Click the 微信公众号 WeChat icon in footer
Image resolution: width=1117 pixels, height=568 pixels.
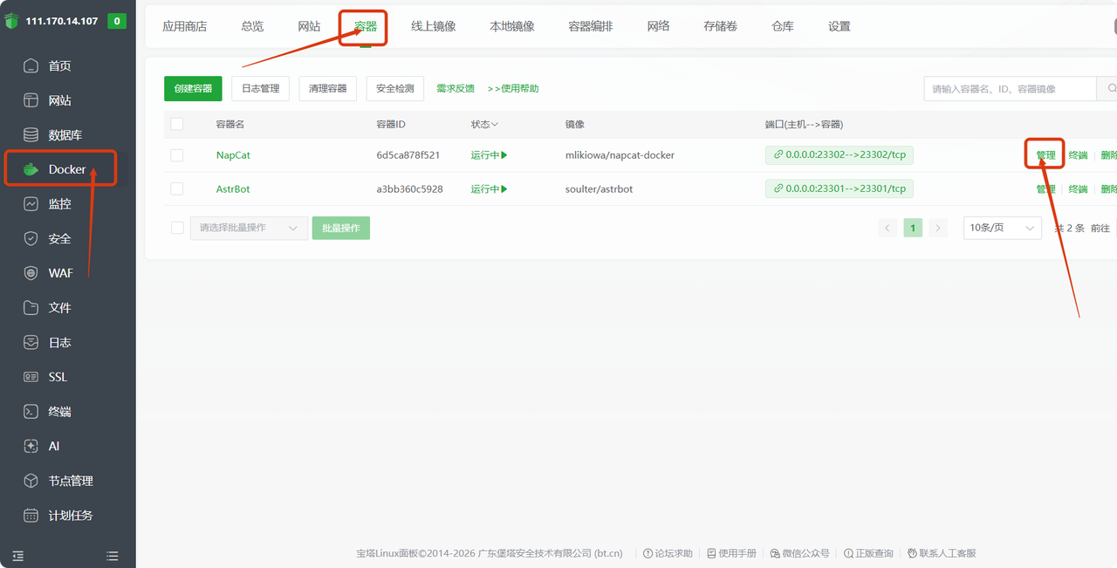click(775, 553)
